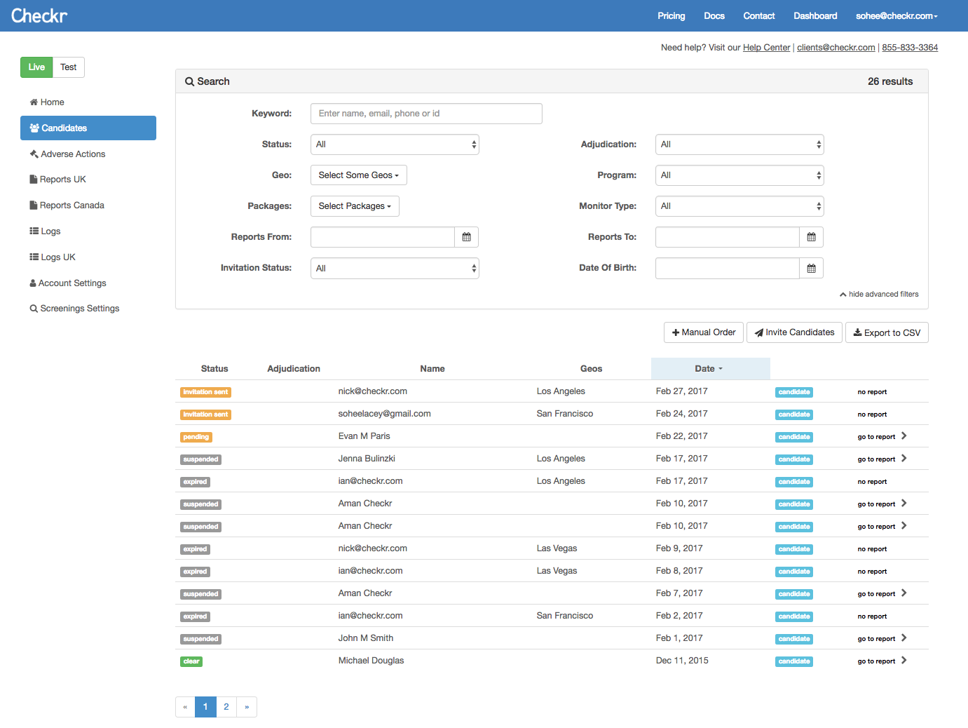This screenshot has width=968, height=728.
Task: Go to page 2 of results
Action: [x=226, y=707]
